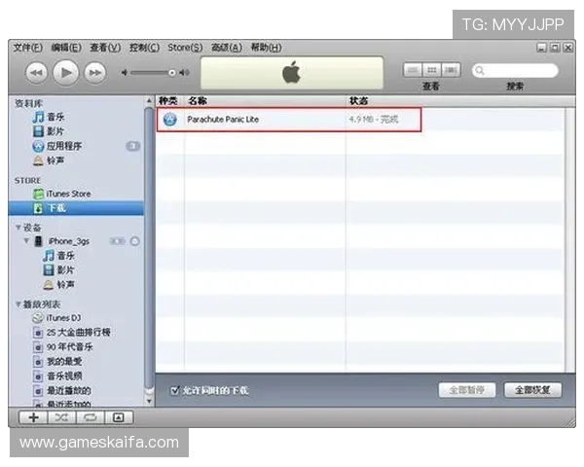Viewport: 584px width, 467px height.
Task: Open the 高级(A) menu
Action: point(227,48)
